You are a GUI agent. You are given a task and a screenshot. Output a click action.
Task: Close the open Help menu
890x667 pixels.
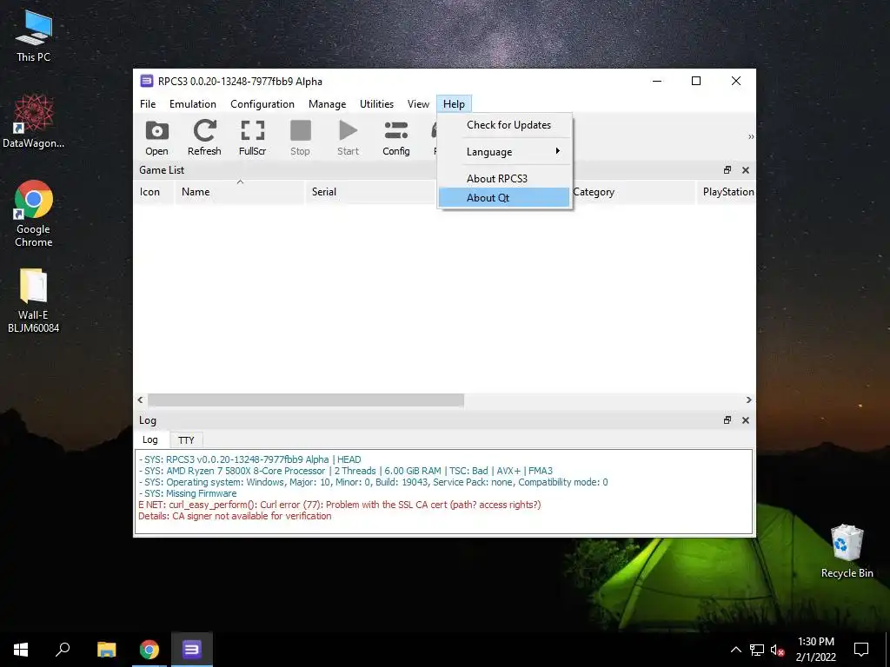454,104
